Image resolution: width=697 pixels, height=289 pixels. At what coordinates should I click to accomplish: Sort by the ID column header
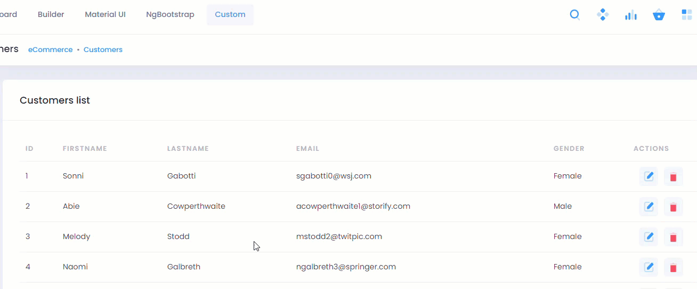(29, 149)
